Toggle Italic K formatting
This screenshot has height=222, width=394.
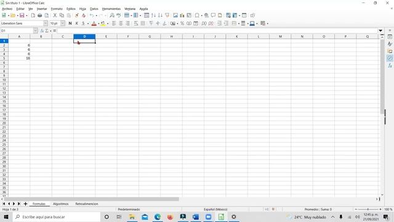click(x=77, y=23)
